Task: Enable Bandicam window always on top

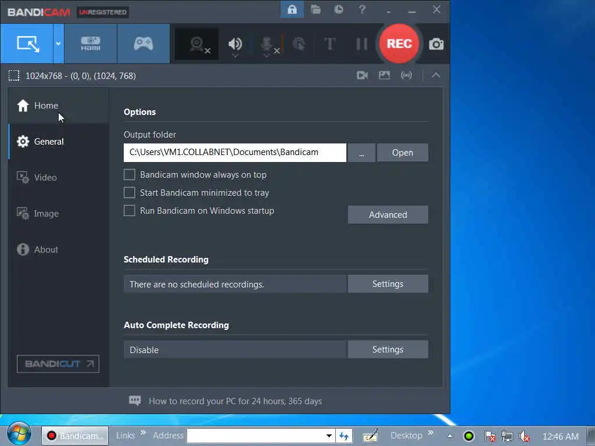Action: pos(130,174)
